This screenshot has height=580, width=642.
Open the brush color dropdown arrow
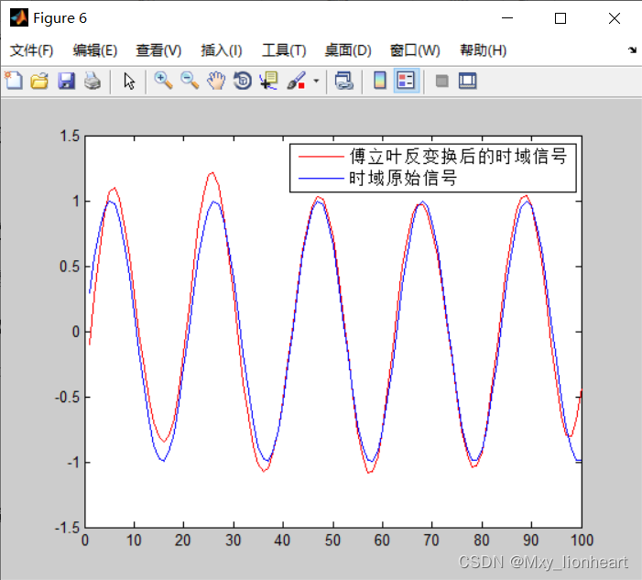[x=316, y=82]
